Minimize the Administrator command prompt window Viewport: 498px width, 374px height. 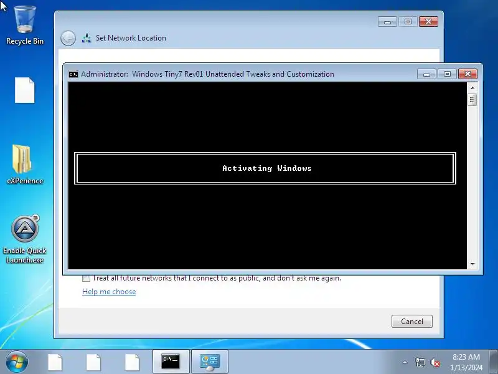pyautogui.click(x=426, y=74)
